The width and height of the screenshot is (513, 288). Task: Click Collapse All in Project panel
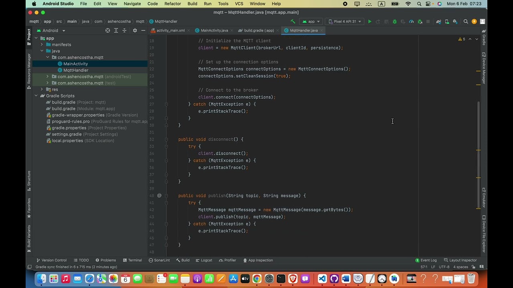click(x=125, y=30)
